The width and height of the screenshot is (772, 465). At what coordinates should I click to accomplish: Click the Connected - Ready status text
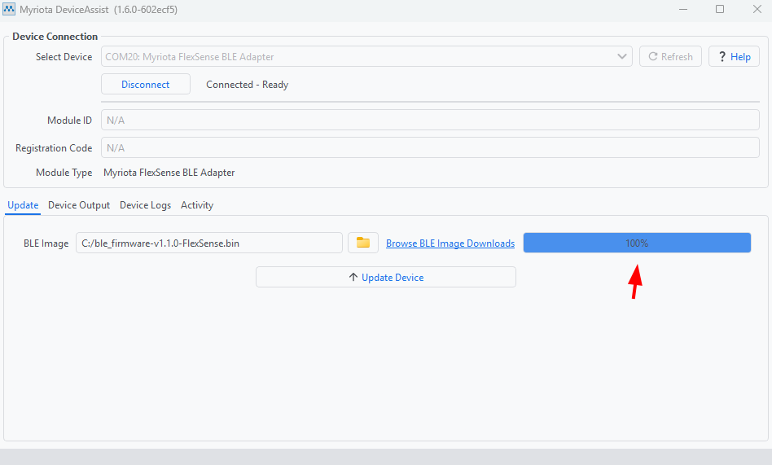click(x=248, y=85)
